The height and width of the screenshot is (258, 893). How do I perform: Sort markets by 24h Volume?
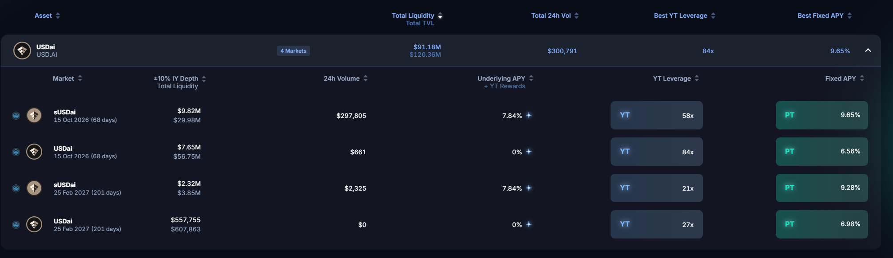345,78
